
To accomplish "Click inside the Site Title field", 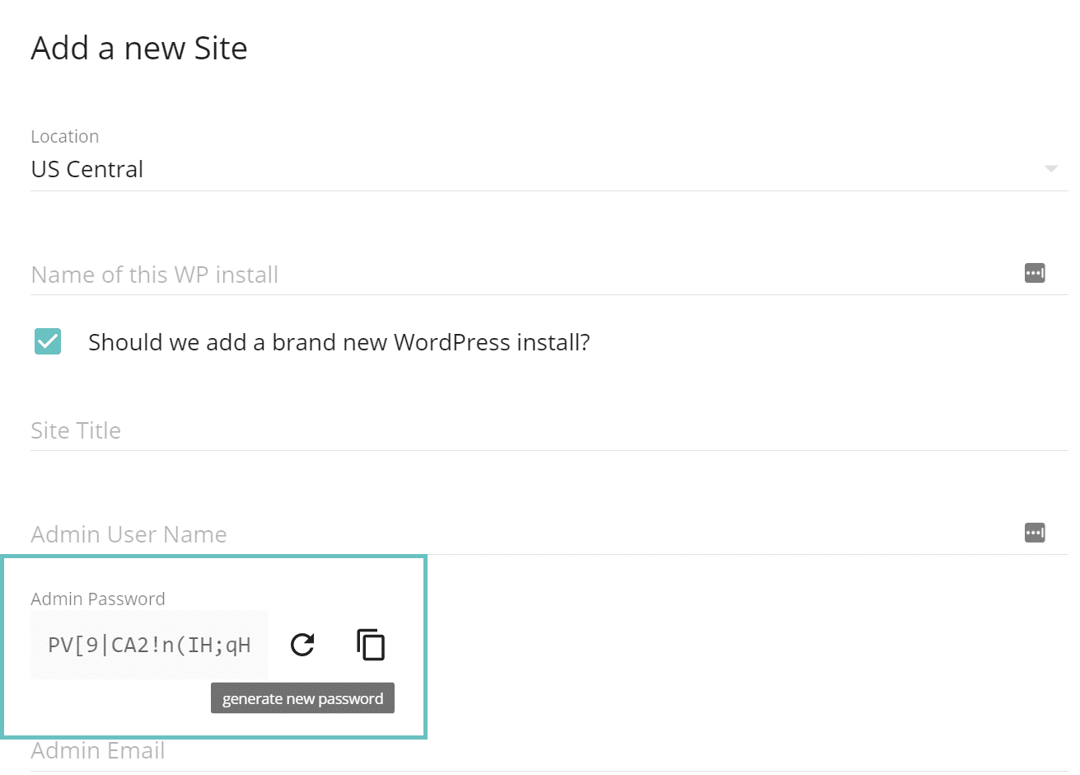I will point(330,430).
